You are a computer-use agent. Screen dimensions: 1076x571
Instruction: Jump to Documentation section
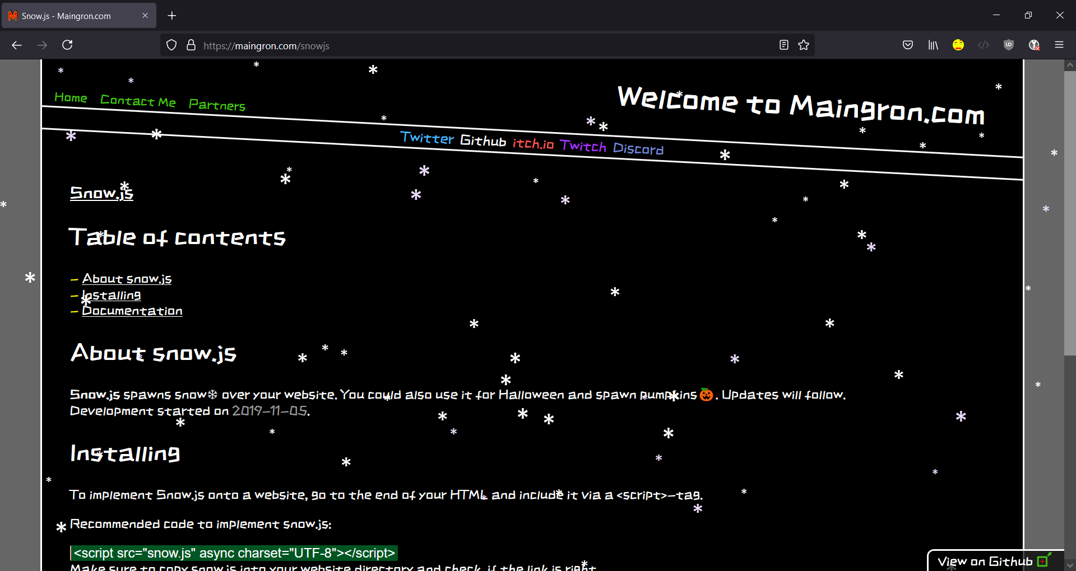pyautogui.click(x=132, y=311)
